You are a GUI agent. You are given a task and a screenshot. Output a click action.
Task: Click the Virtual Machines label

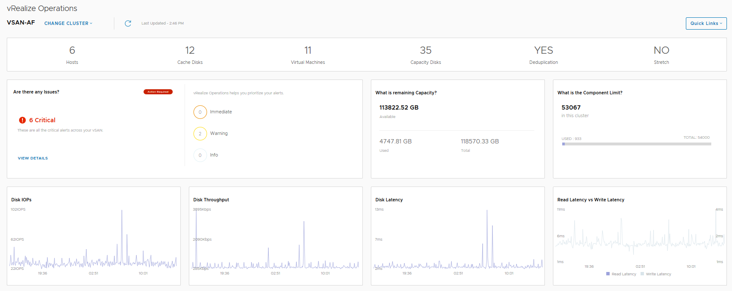coord(308,62)
